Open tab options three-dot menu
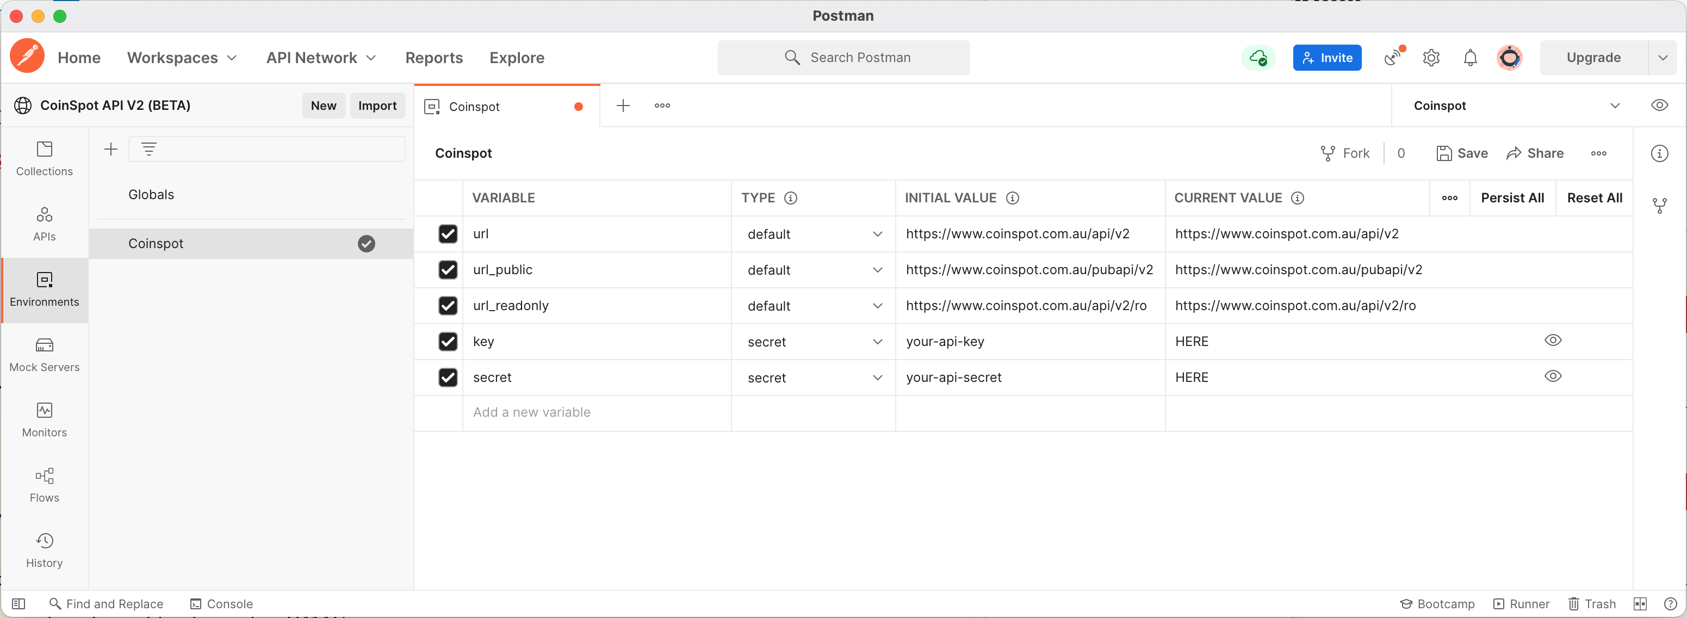Image resolution: width=1687 pixels, height=618 pixels. (x=662, y=106)
